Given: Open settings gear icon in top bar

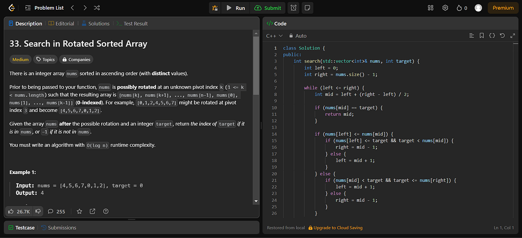Looking at the screenshot, I should pyautogui.click(x=445, y=8).
